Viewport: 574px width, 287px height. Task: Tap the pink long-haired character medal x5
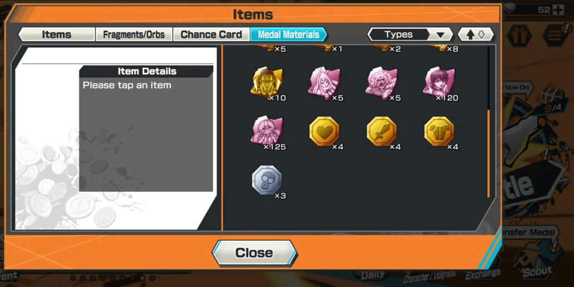pos(324,83)
